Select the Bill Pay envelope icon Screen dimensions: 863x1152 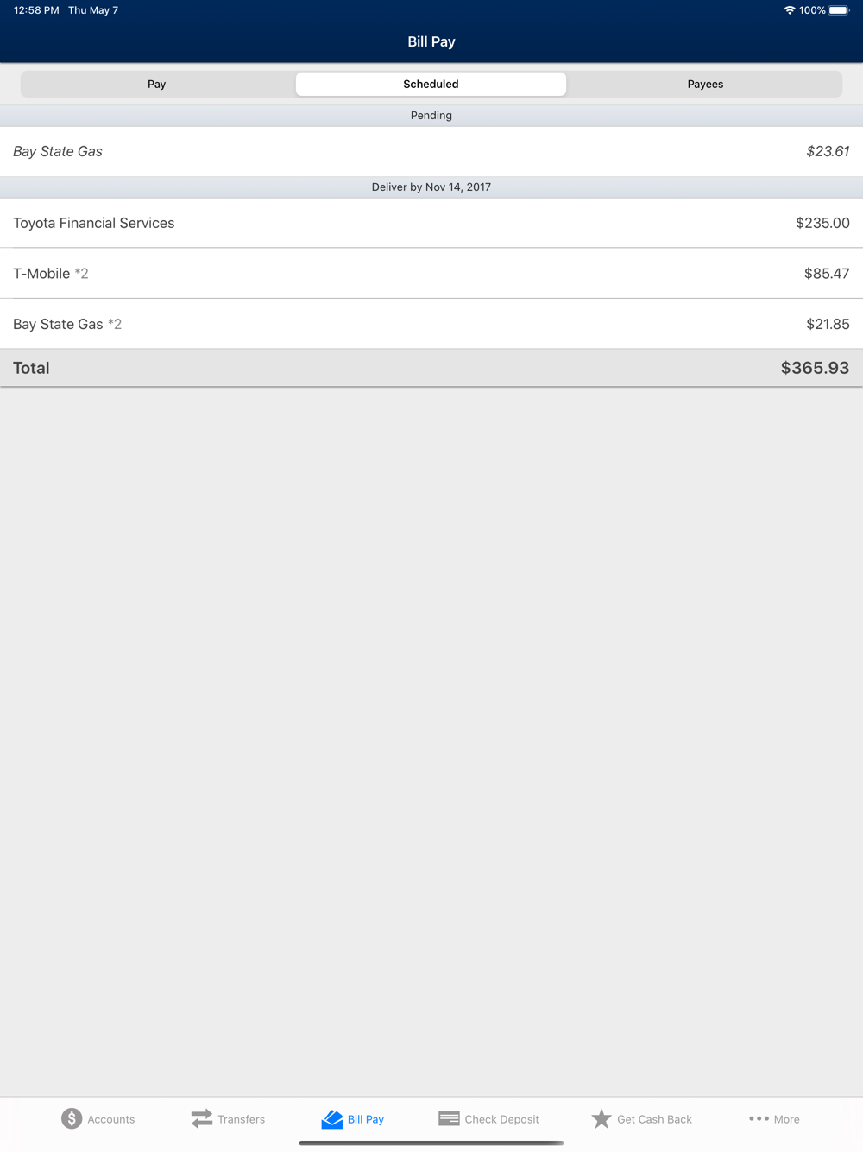pos(332,1119)
